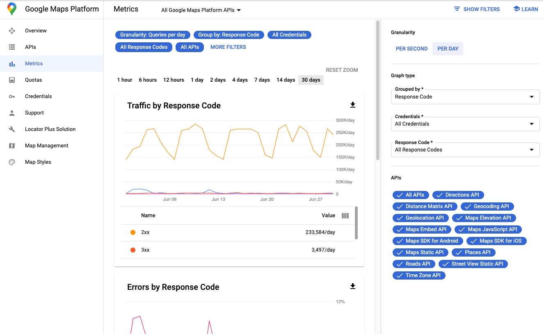
Task: Select the 7 days time range
Action: [x=262, y=80]
